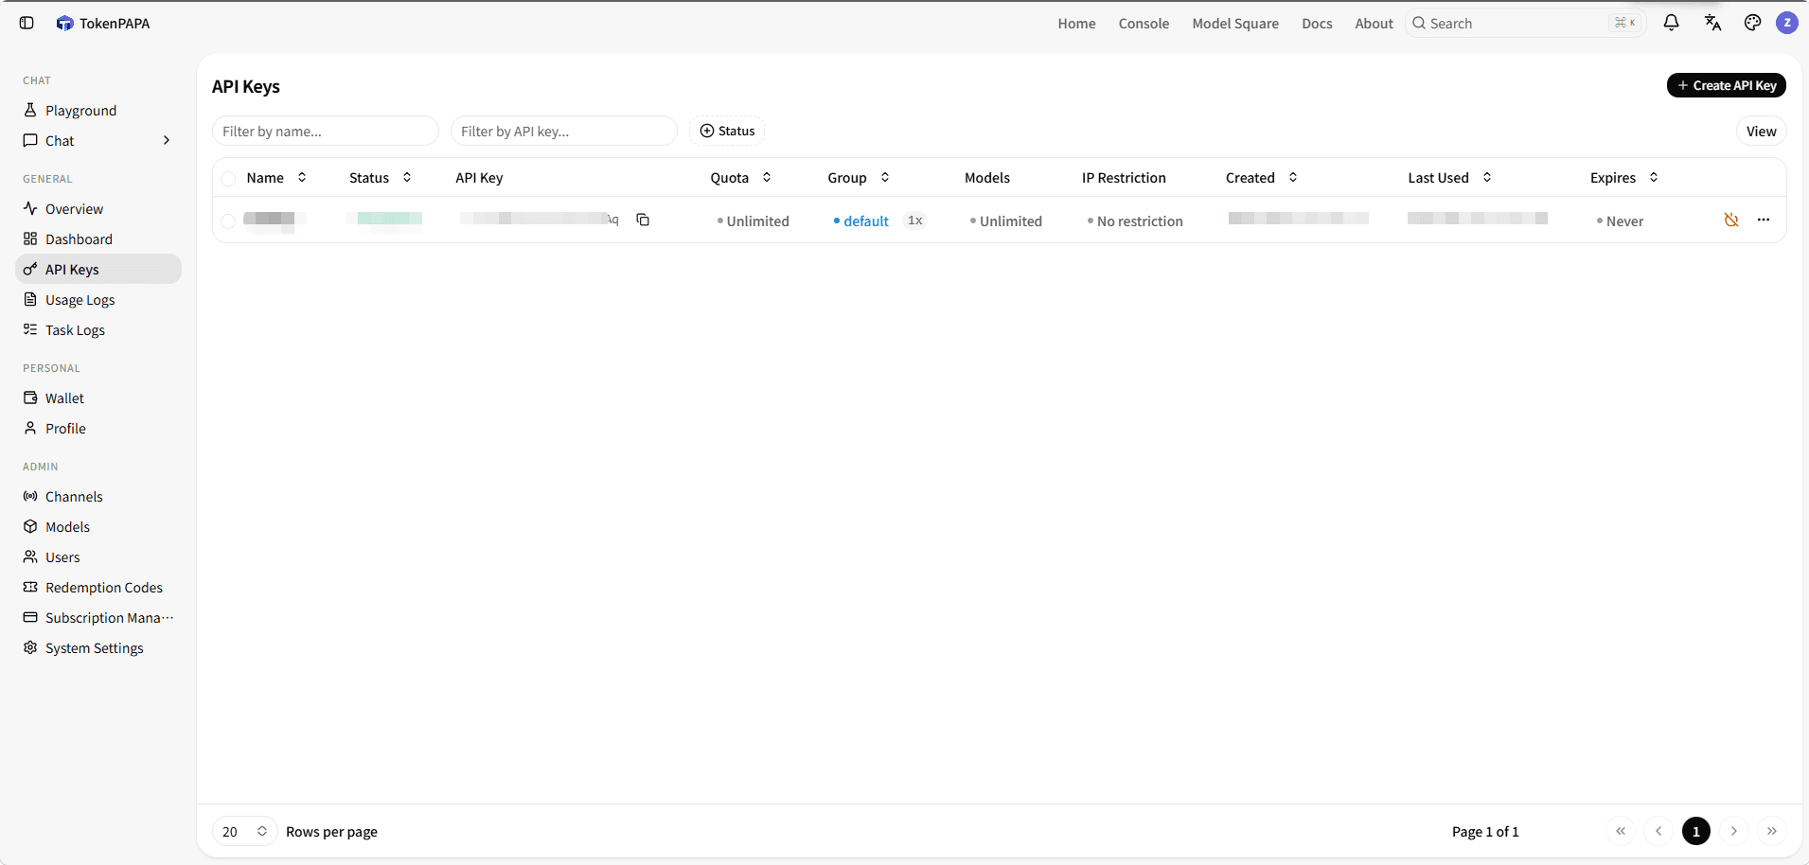Open the Status filter button
This screenshot has height=865, width=1809.
coord(727,131)
